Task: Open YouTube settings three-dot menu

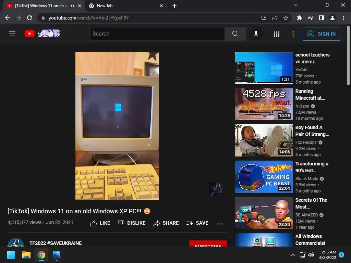Action: click(x=293, y=34)
